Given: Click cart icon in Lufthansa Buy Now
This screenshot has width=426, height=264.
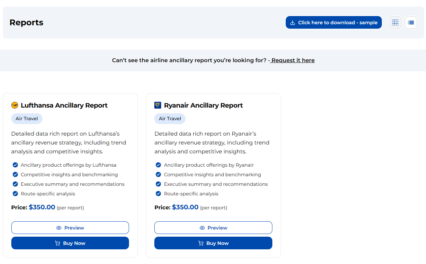Looking at the screenshot, I should 58,243.
